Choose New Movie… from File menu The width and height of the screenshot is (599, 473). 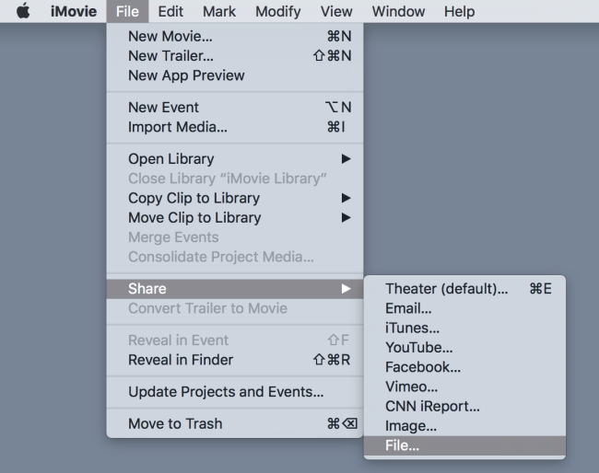coord(235,36)
